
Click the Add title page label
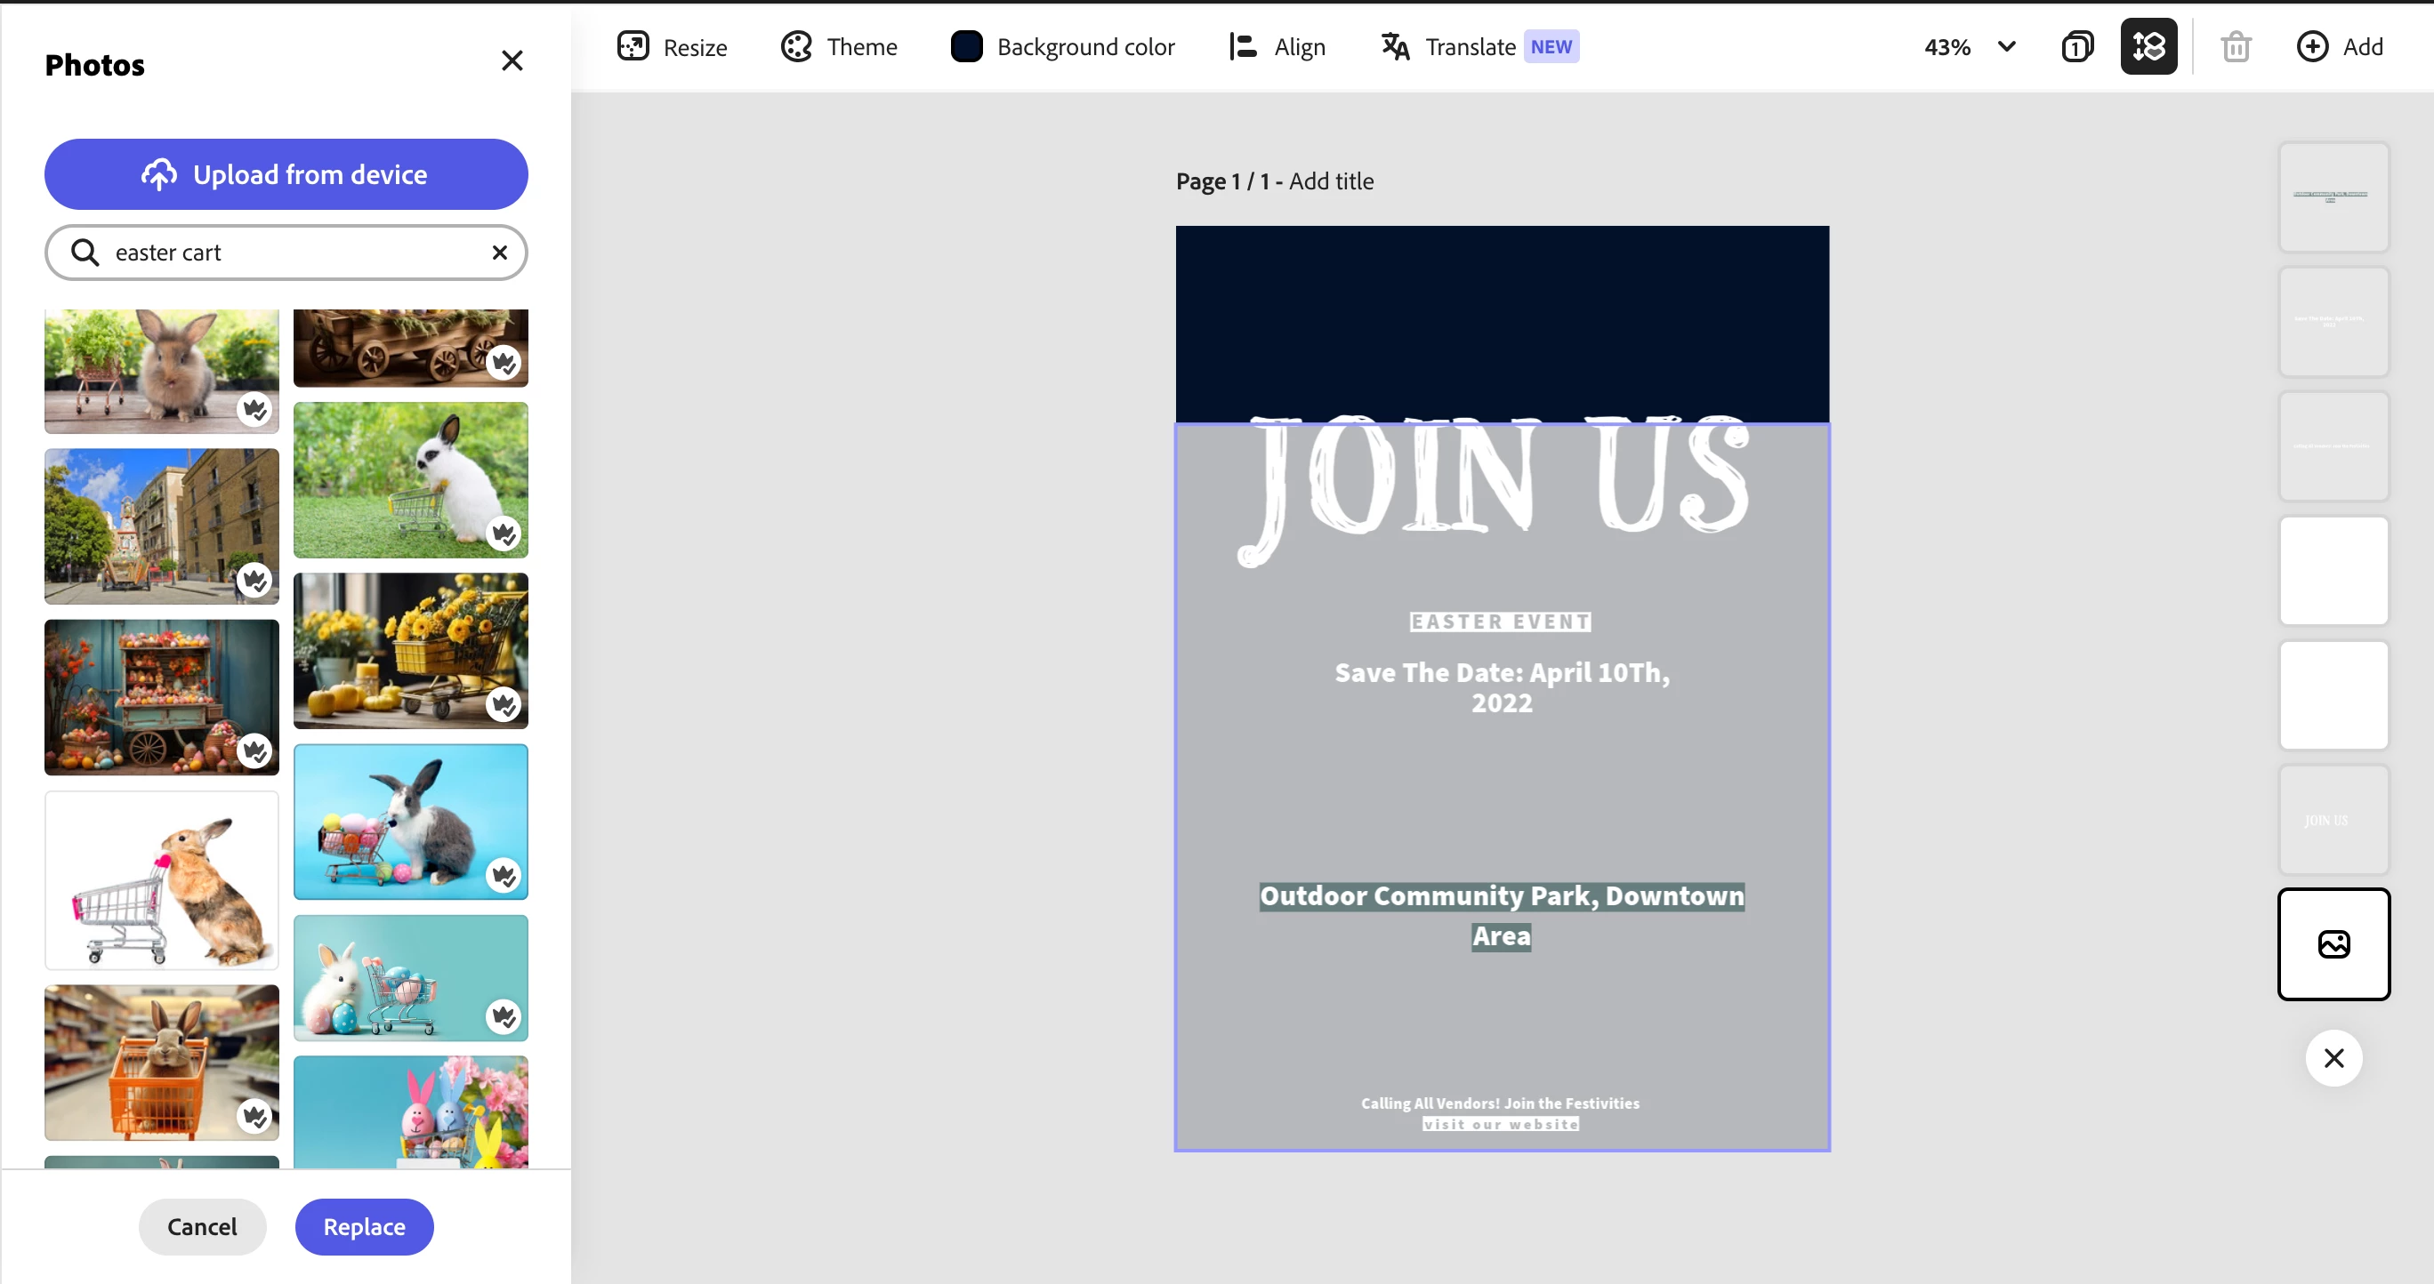coord(1330,181)
